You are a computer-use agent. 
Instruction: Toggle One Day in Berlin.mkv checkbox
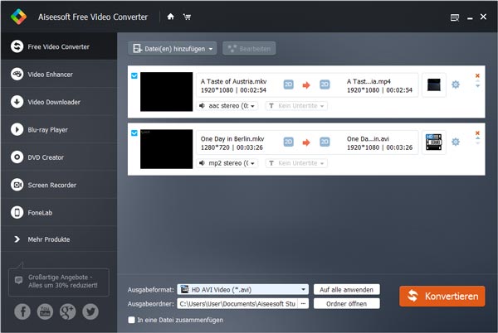pyautogui.click(x=134, y=133)
